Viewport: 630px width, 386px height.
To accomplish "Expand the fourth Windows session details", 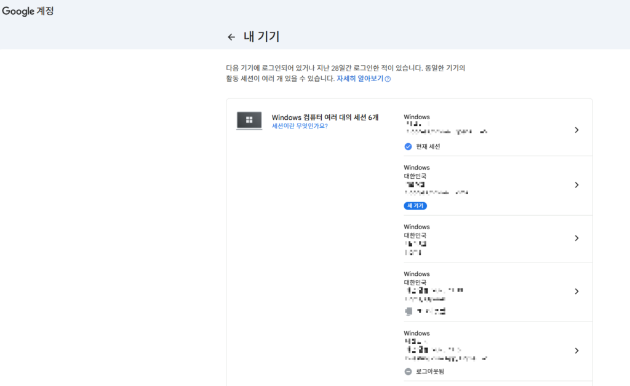I will [x=576, y=291].
